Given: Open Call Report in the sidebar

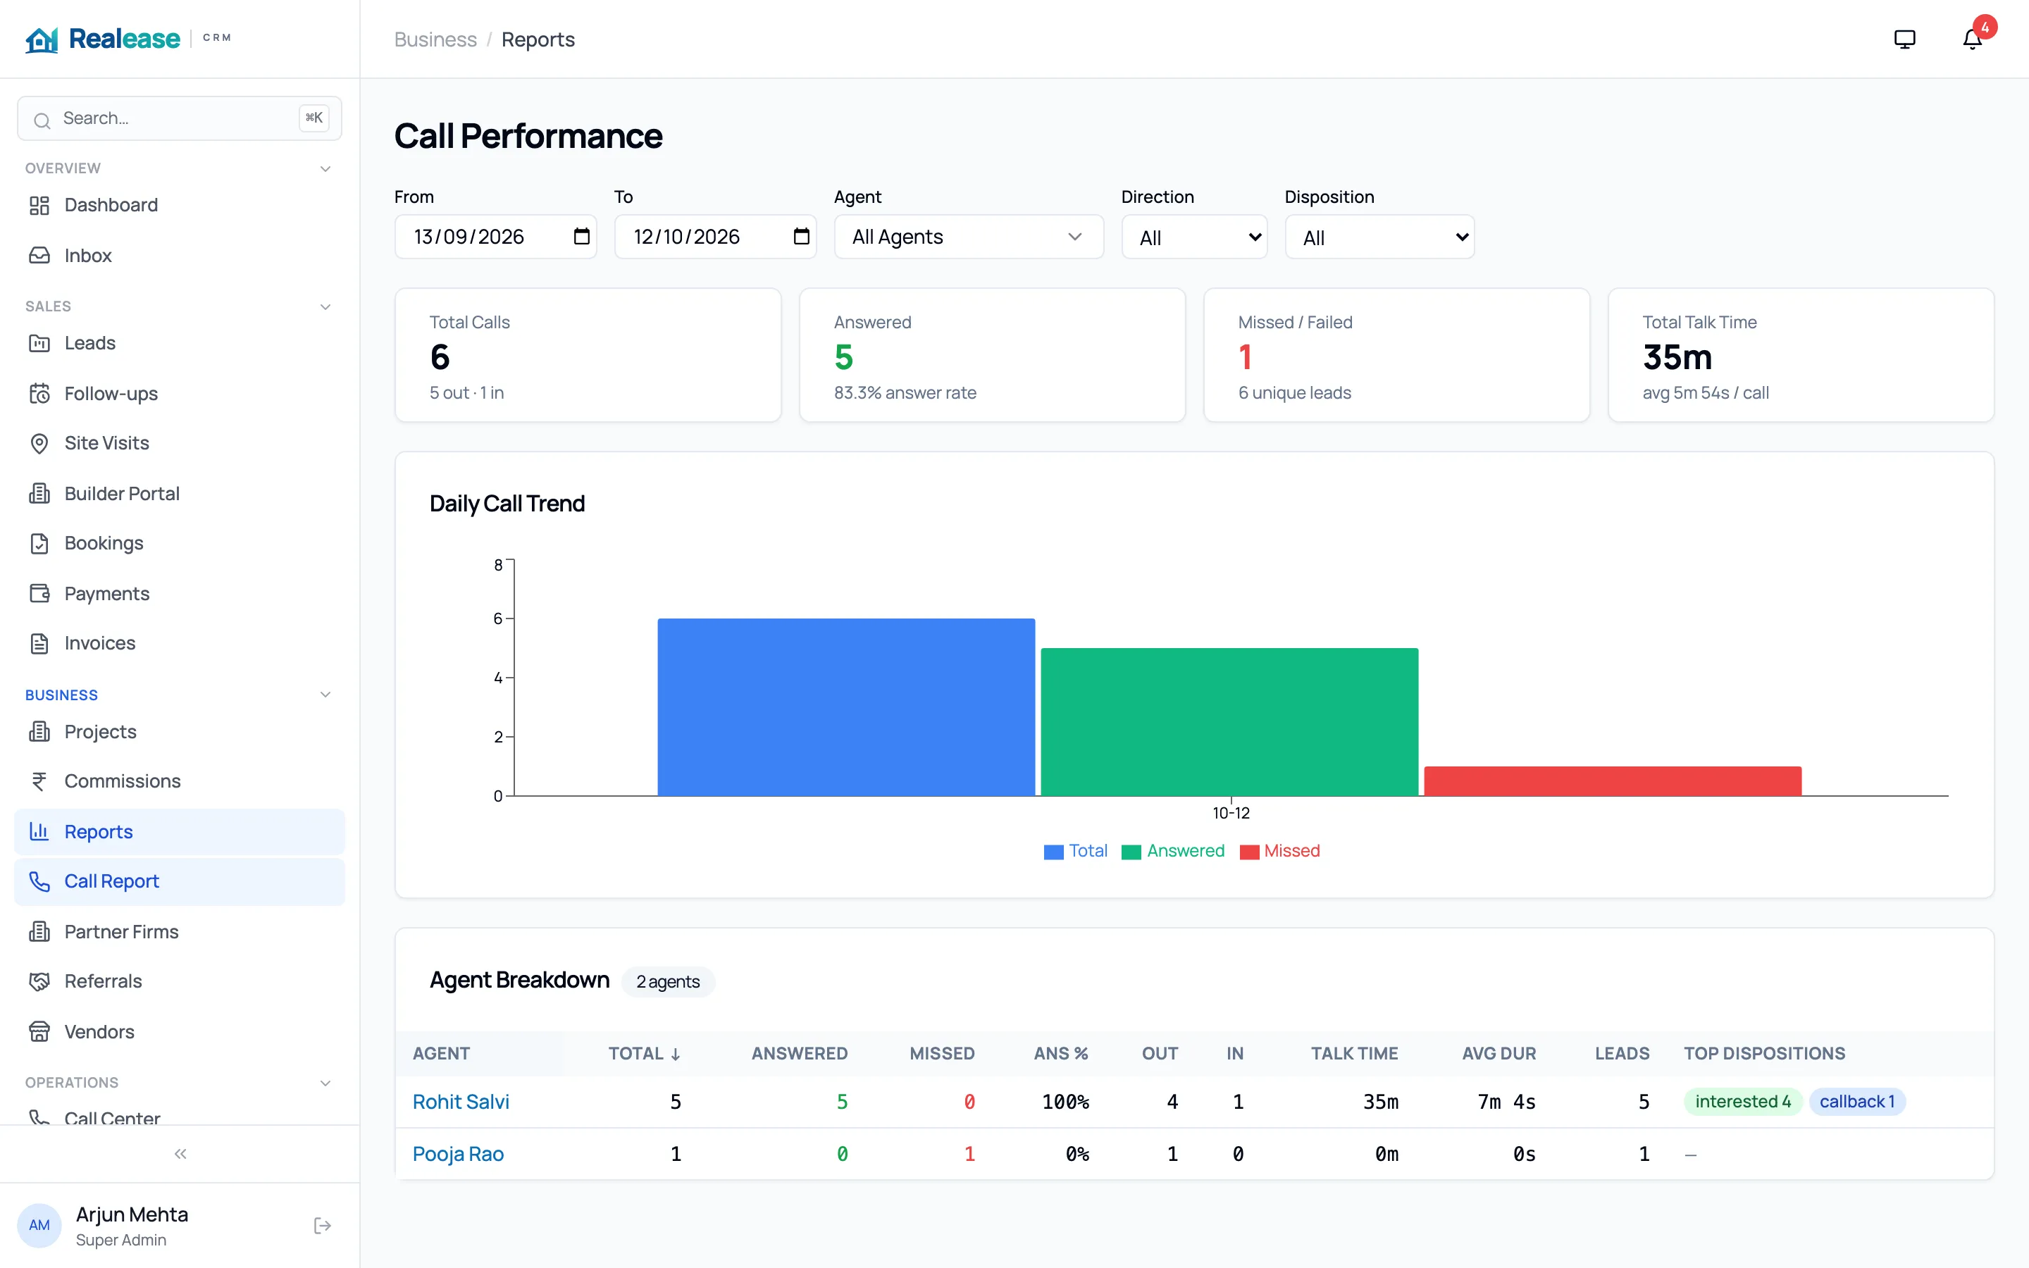Looking at the screenshot, I should coord(180,881).
